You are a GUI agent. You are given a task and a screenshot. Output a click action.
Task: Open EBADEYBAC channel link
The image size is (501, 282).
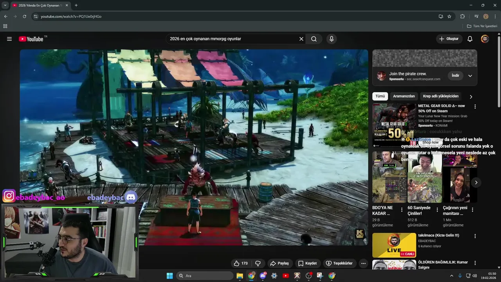pos(427,241)
